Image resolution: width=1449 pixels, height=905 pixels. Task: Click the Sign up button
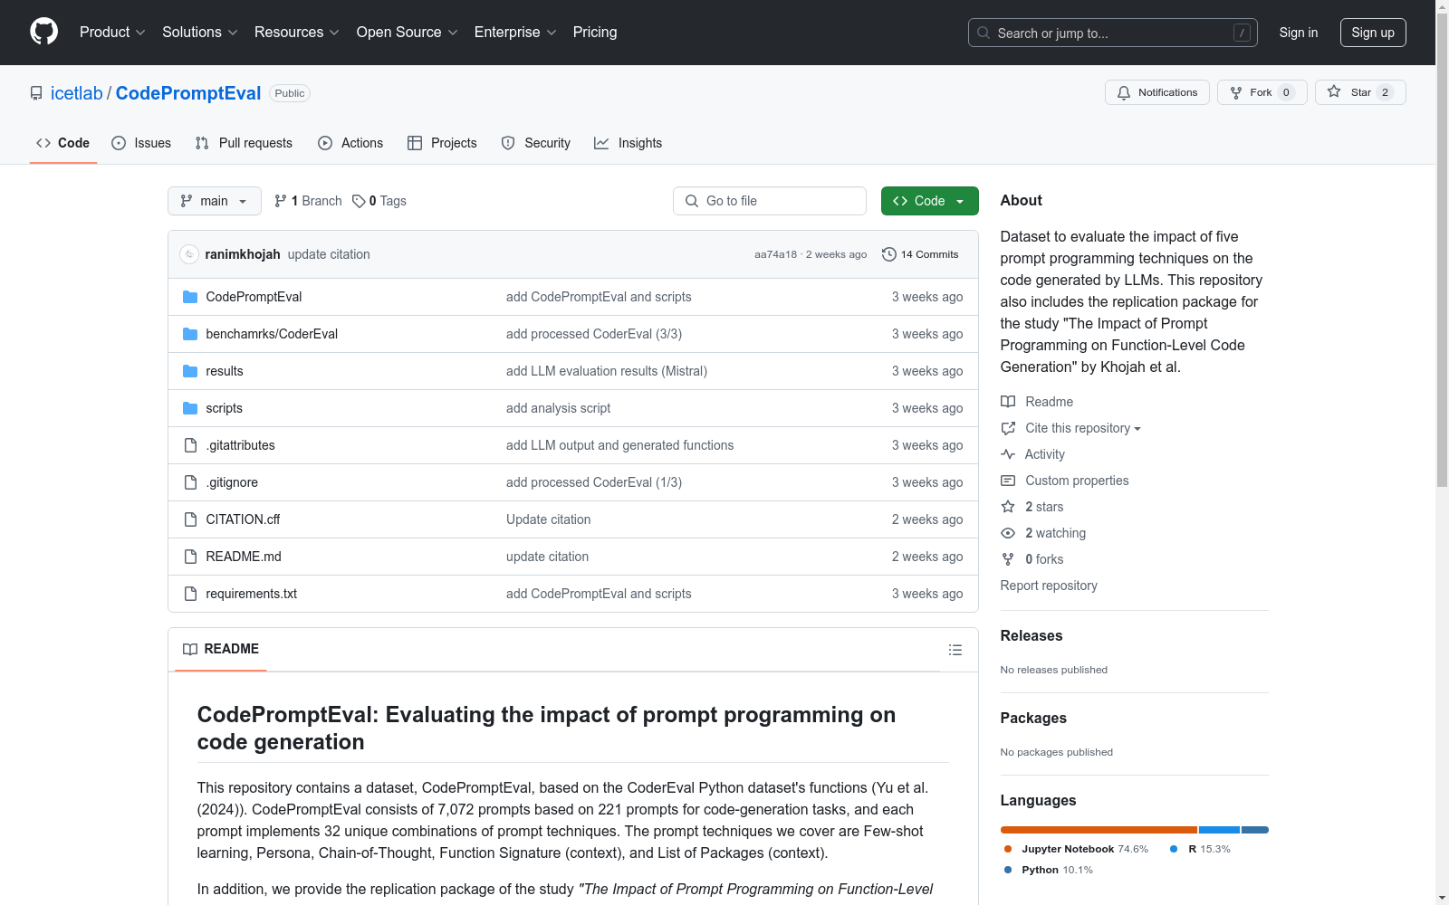coord(1373,33)
